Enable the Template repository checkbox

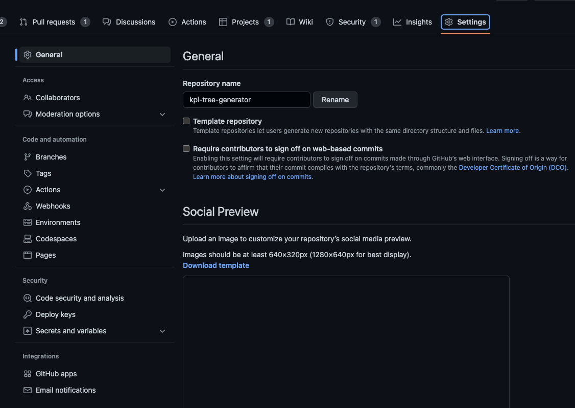186,121
